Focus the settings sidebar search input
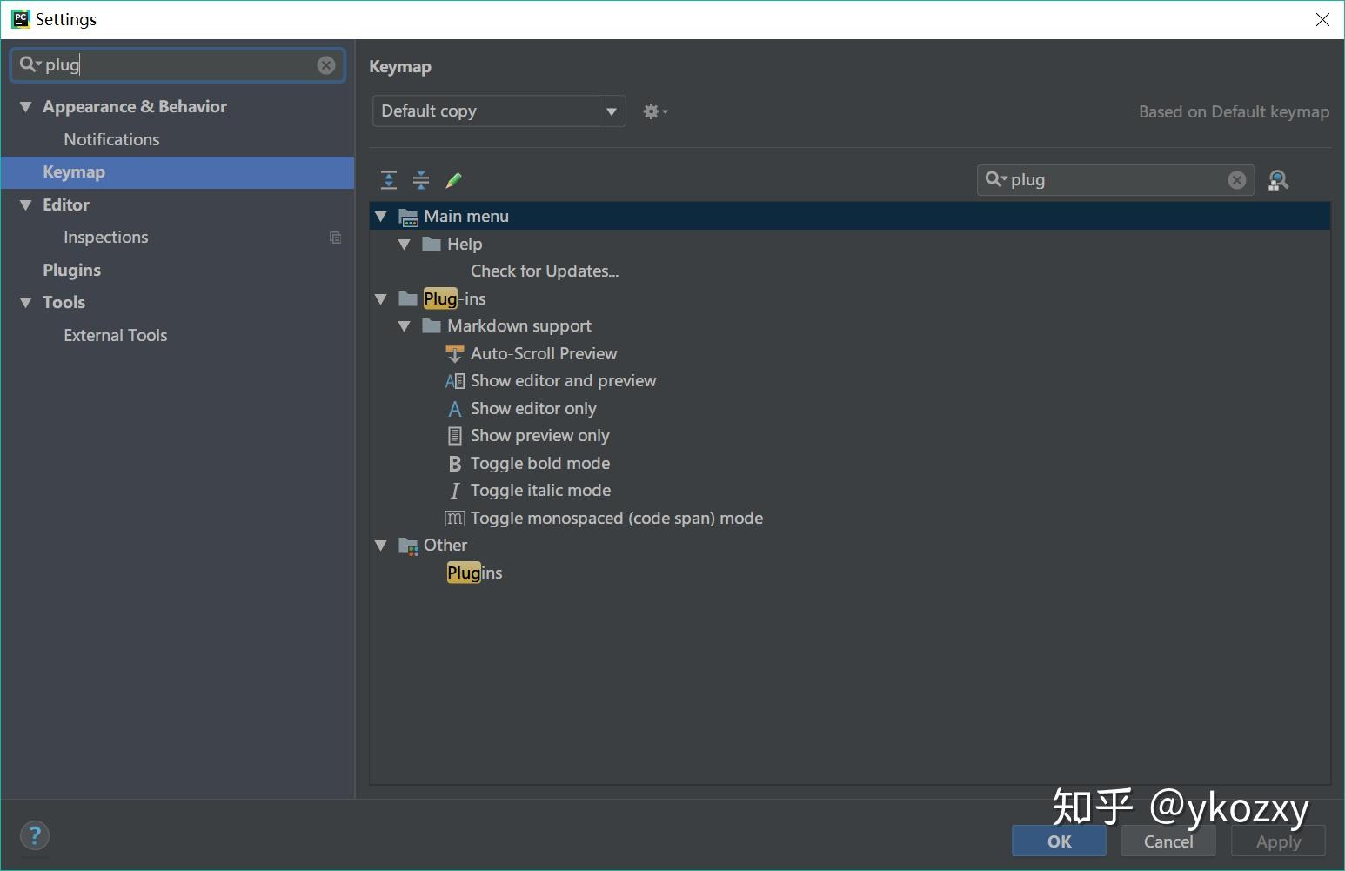This screenshot has height=871, width=1345. pos(178,65)
